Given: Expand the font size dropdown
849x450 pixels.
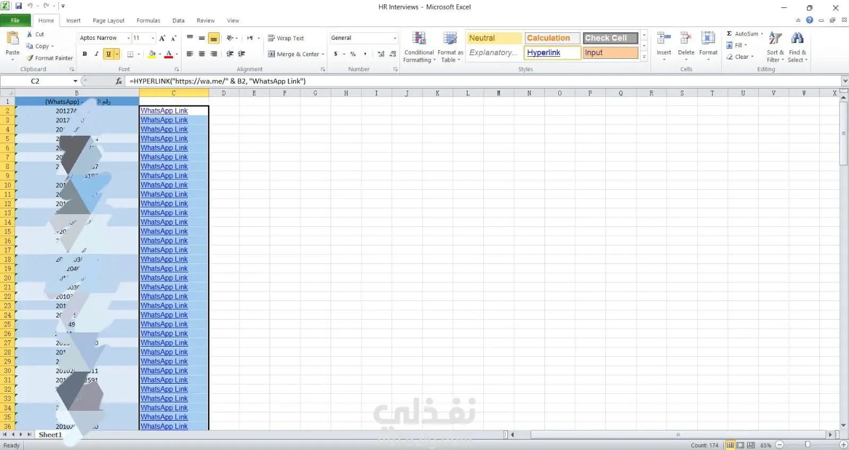Looking at the screenshot, I should point(153,38).
